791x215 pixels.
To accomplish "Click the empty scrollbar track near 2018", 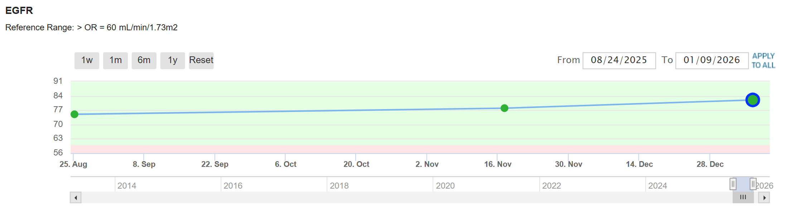I will point(339,198).
